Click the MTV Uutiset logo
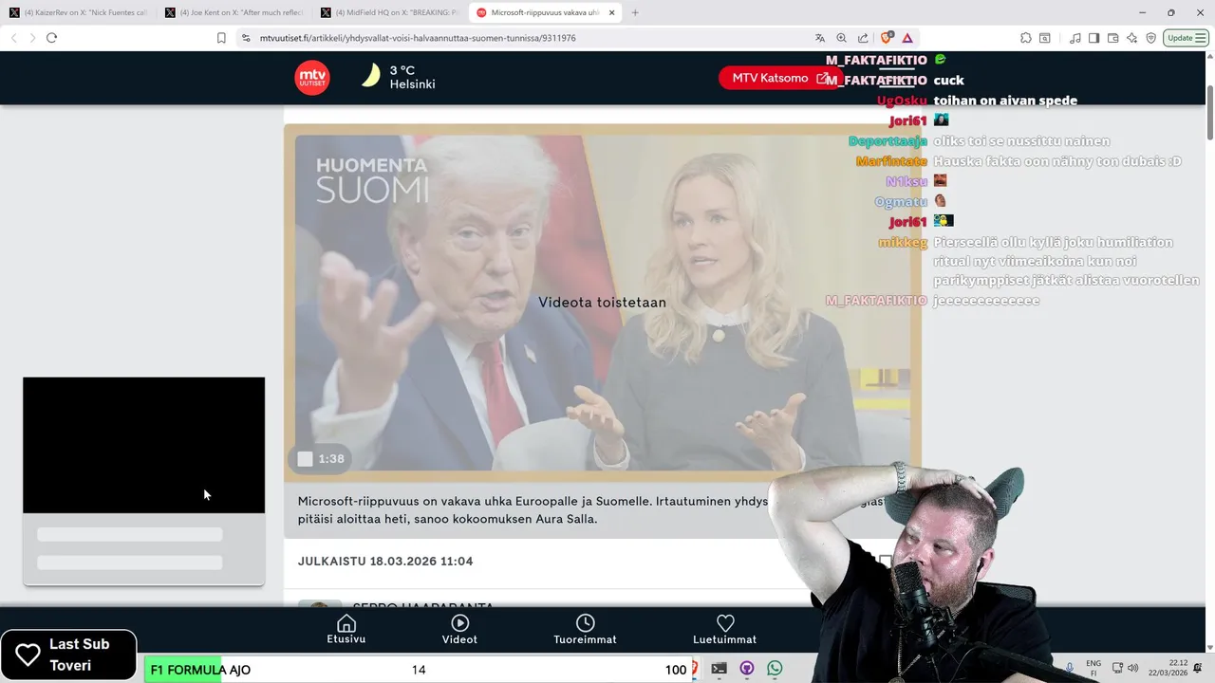Image resolution: width=1215 pixels, height=683 pixels. point(312,78)
